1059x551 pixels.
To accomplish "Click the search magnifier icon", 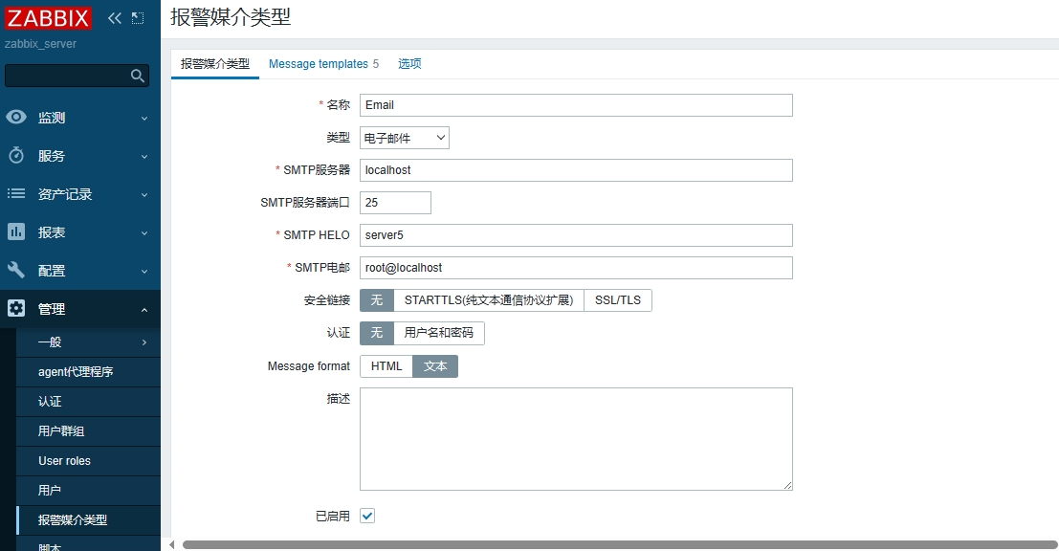I will [138, 76].
